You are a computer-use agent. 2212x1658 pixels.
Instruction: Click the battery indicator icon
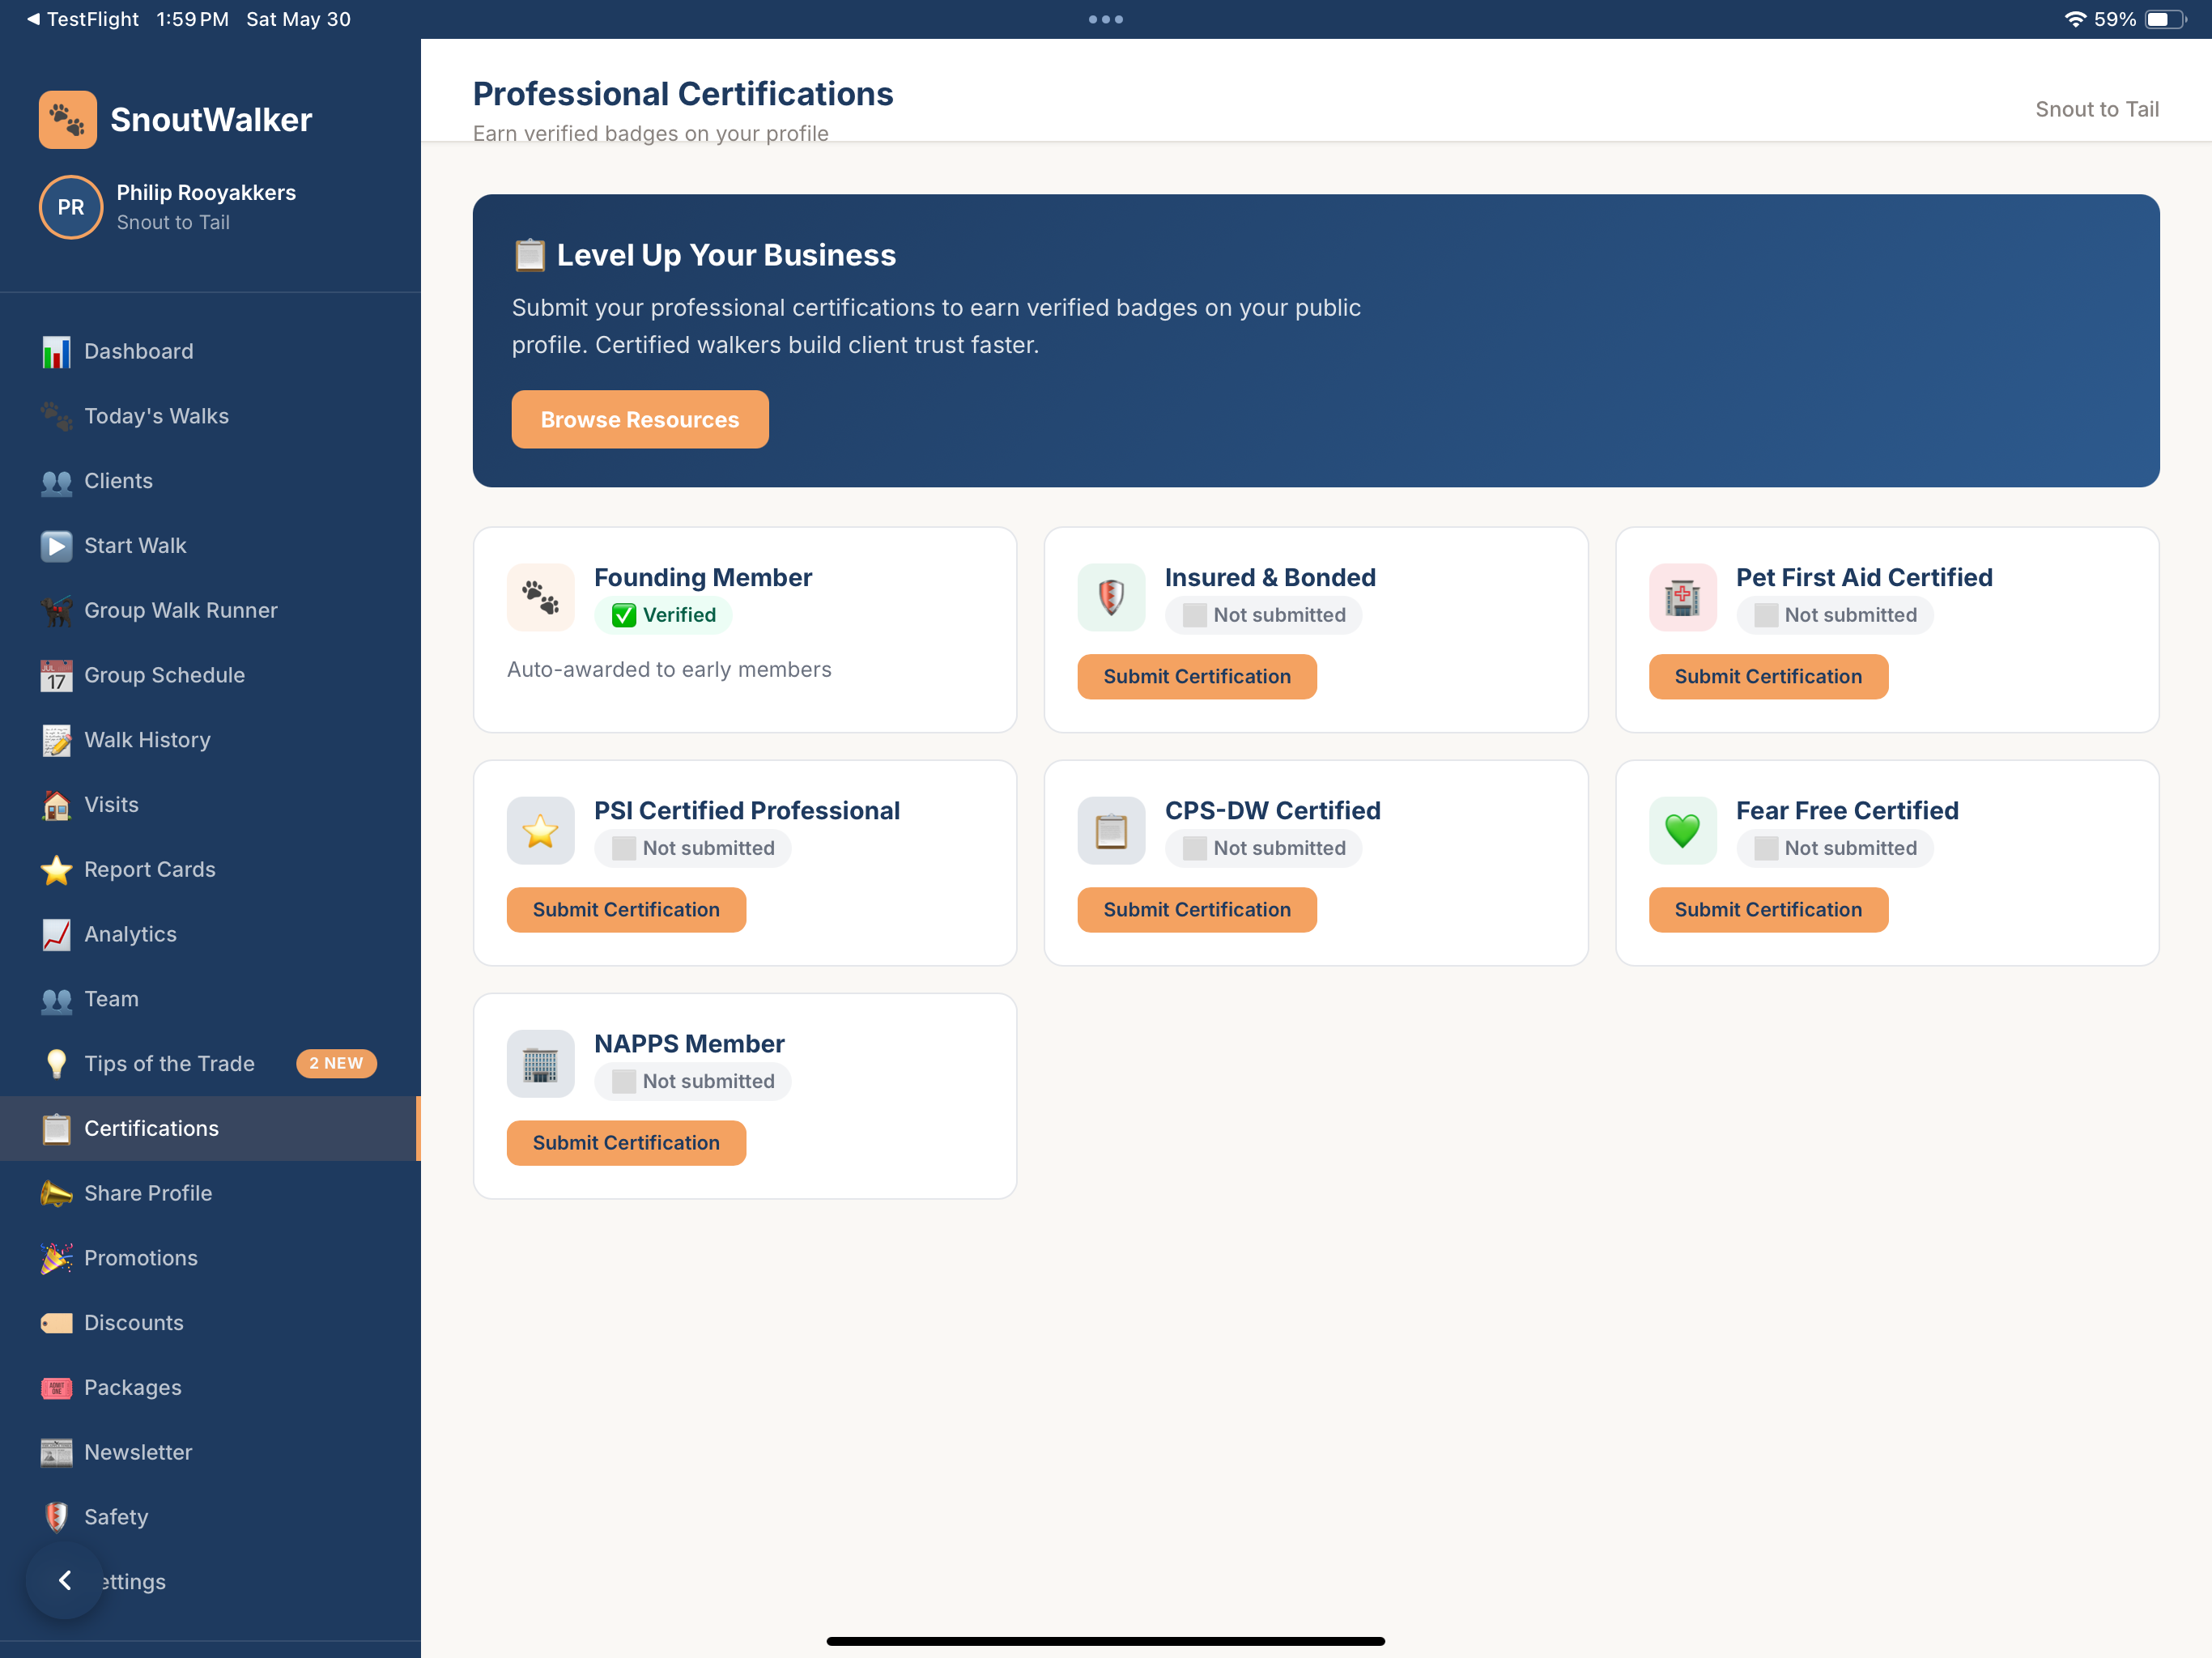(2165, 19)
